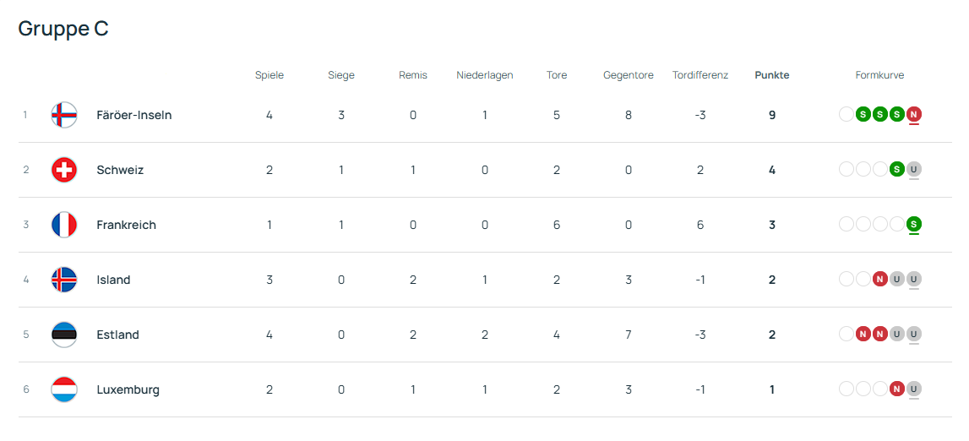Click Färöer-Inseln's latest red N form badge
The width and height of the screenshot is (969, 441).
913,114
